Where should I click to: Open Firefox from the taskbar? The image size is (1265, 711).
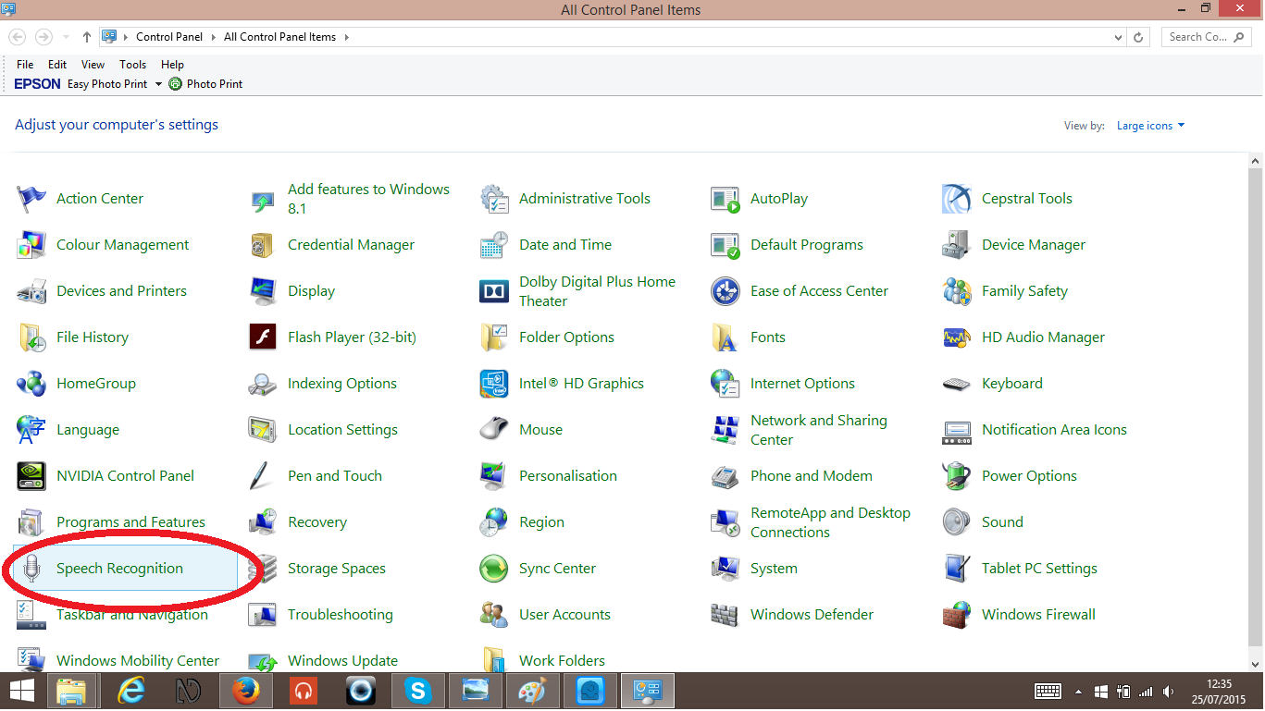pos(246,691)
